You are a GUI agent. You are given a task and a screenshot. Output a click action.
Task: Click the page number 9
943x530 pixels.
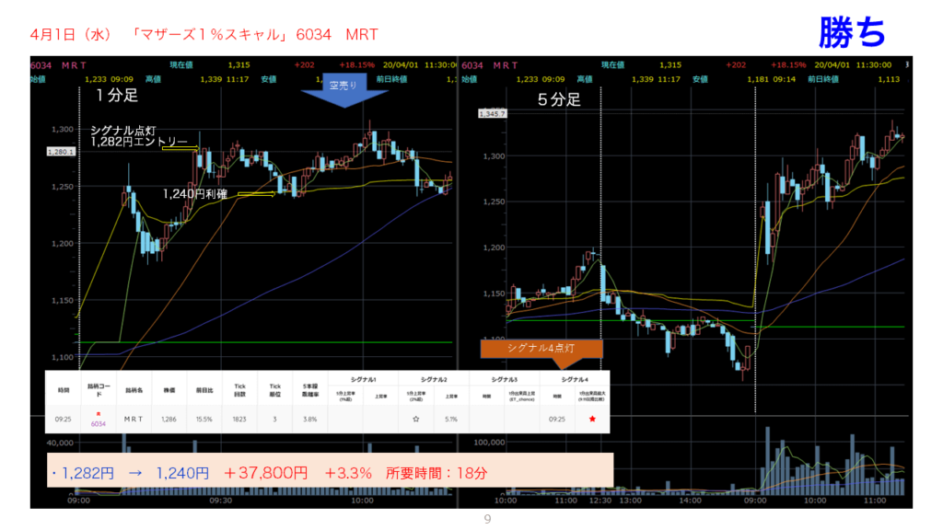coord(488,519)
